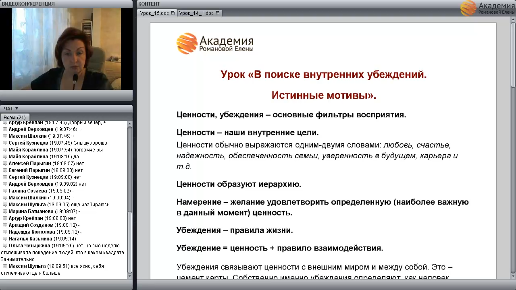The image size is (516, 290).
Task: Click the line "Убеждения – правила жизни."
Action: pos(235,230)
